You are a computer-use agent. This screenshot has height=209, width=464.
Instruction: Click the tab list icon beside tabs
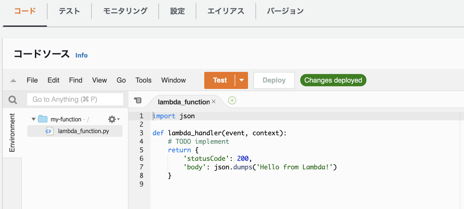click(x=138, y=100)
